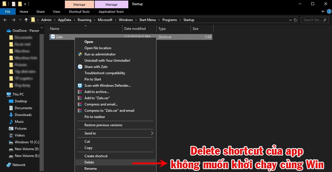The width and height of the screenshot is (332, 172).
Task: Choose Pin to Start
Action: coord(116,79)
